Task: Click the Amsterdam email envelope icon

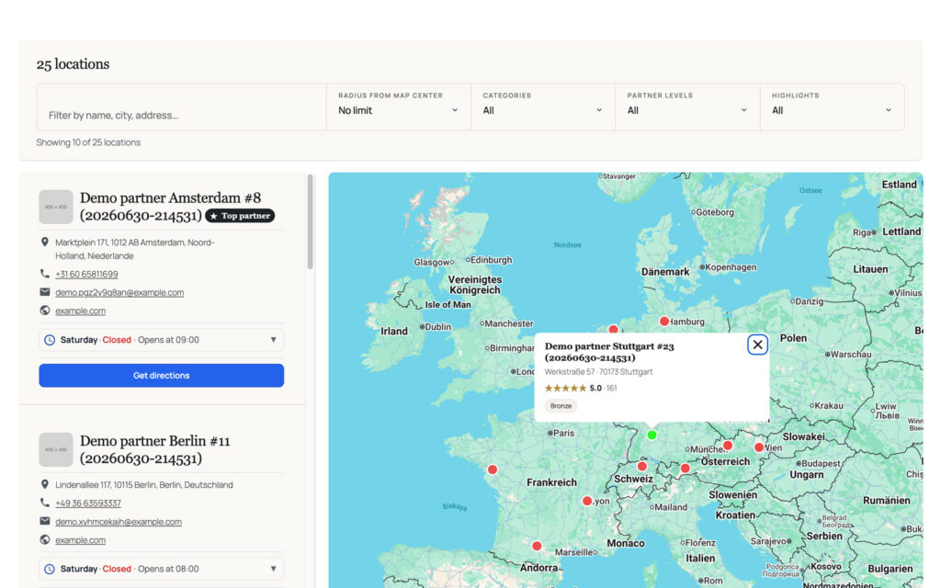Action: [44, 292]
